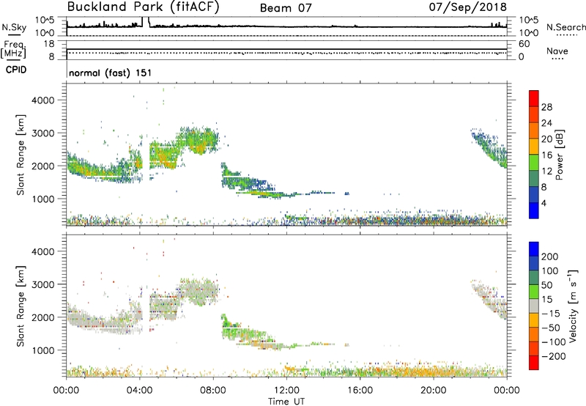Image resolution: width=586 pixels, height=406 pixels.
Task: Select the 16:00 time tick label
Action: pyautogui.click(x=360, y=391)
